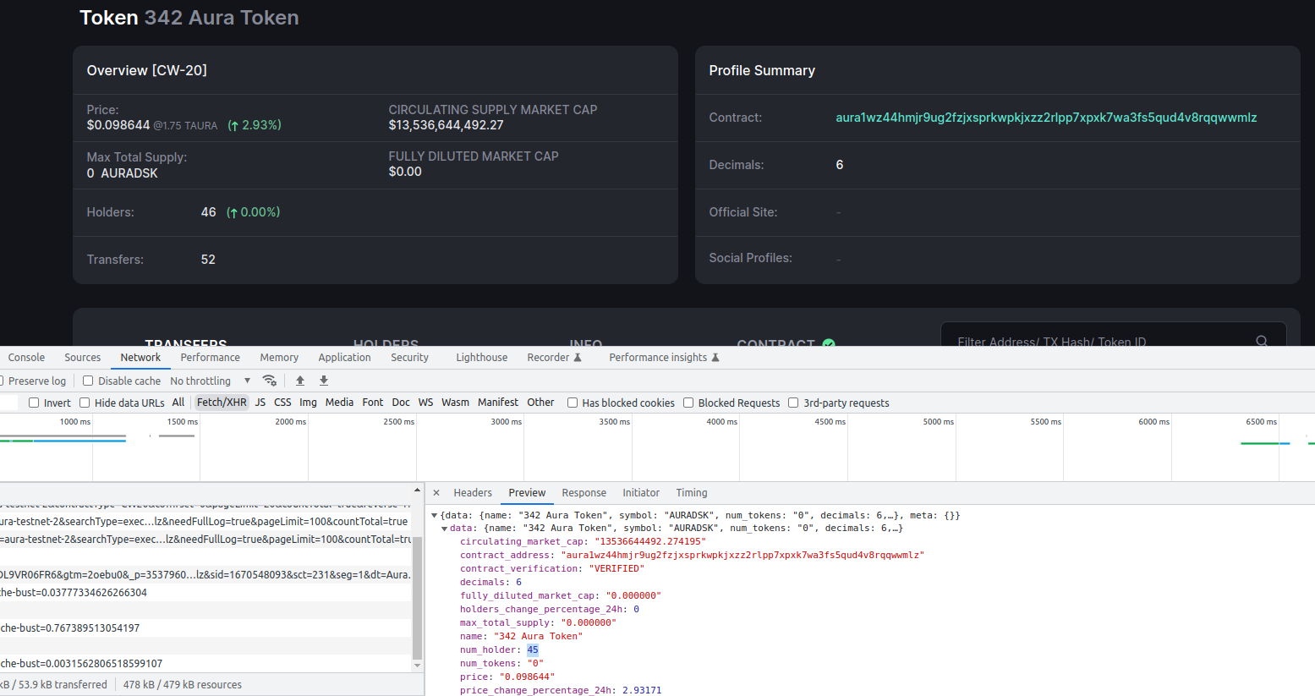1315x696 pixels.
Task: Open the Lighthouse panel
Action: point(482,358)
